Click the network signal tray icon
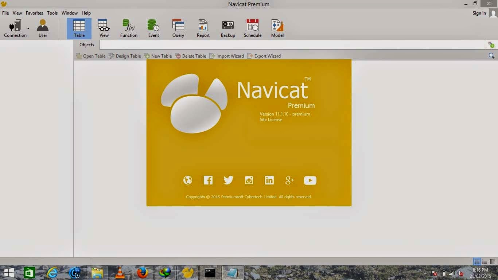Image resolution: width=498 pixels, height=280 pixels. (452, 273)
